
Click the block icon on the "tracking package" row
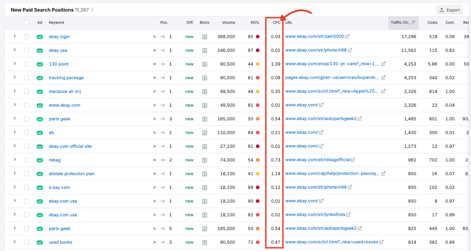(205, 78)
